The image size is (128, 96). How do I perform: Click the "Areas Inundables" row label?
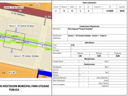tap(59, 85)
